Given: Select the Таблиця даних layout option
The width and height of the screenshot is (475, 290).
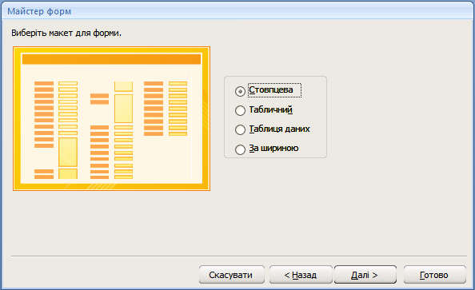Looking at the screenshot, I should point(240,130).
